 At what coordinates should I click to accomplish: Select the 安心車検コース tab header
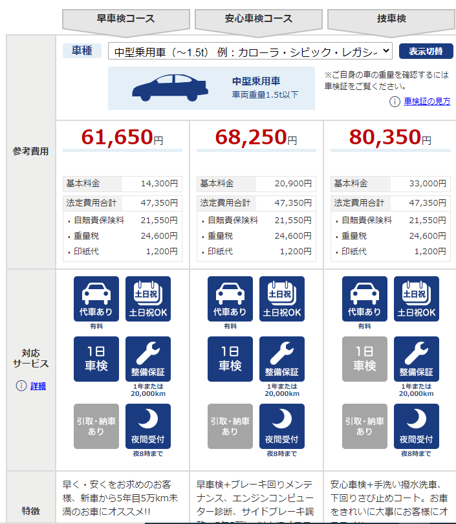[x=257, y=19]
